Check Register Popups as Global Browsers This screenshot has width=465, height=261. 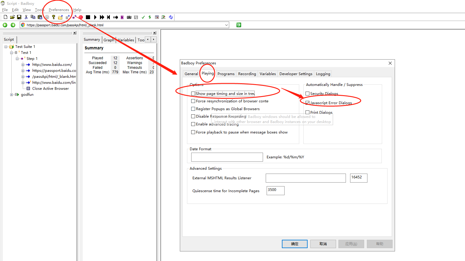coord(193,109)
